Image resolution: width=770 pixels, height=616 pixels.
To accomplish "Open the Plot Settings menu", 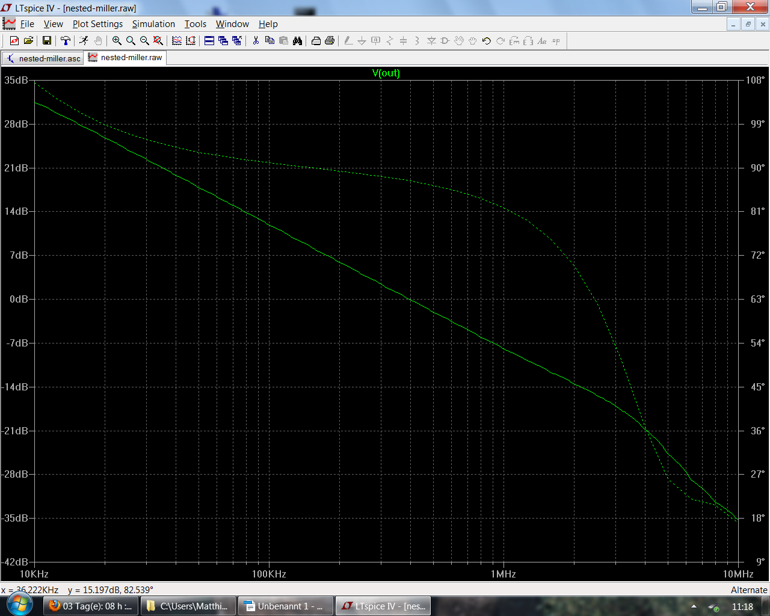I will coord(97,24).
